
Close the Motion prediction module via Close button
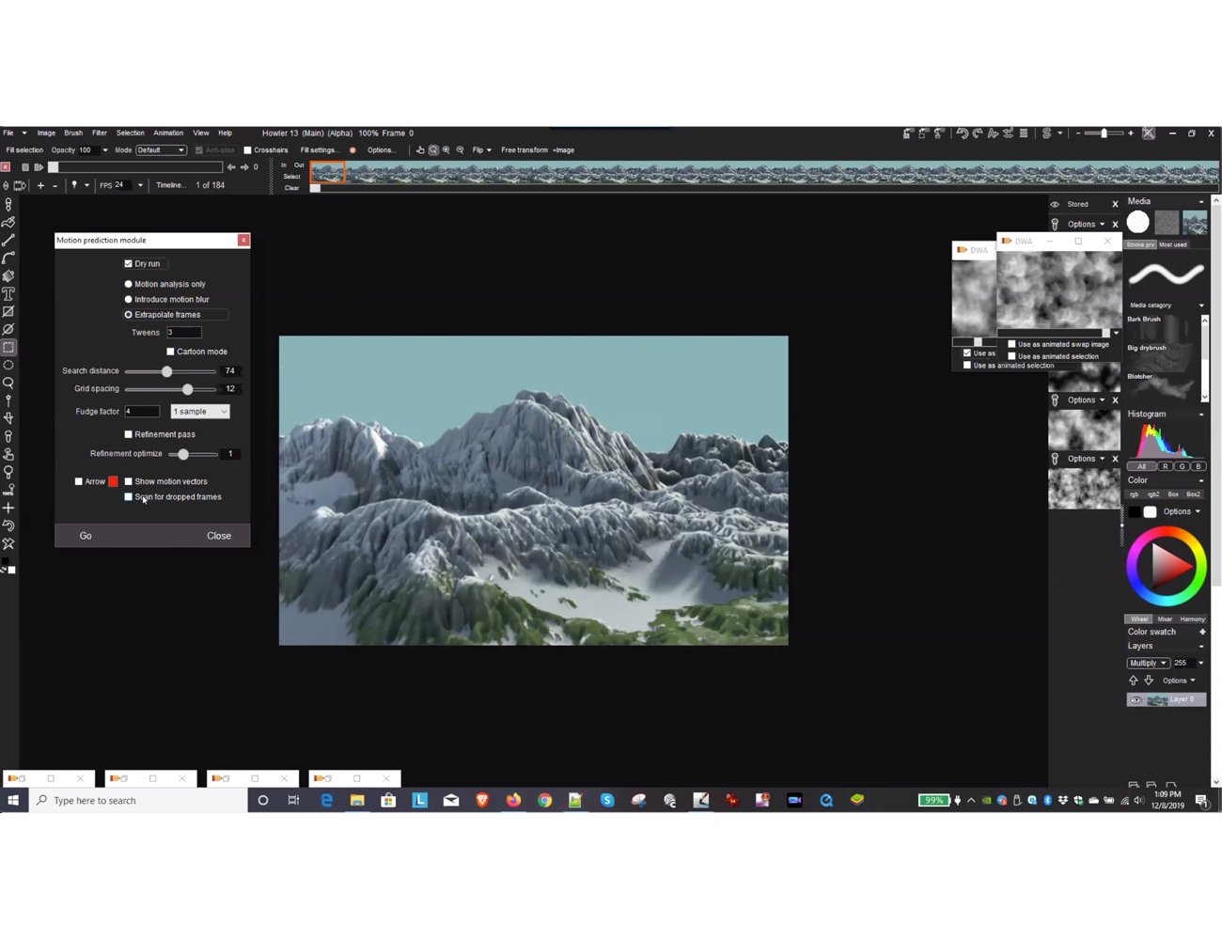point(219,535)
